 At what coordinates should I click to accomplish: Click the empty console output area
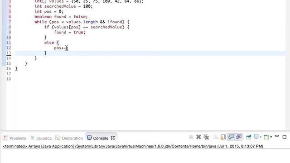[x=145, y=156]
